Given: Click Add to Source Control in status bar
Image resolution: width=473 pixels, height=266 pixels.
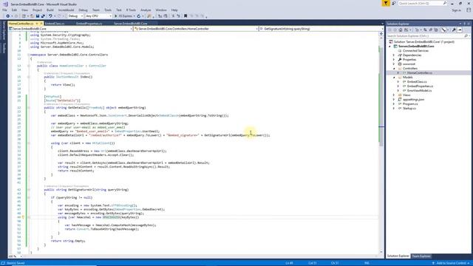Looking at the screenshot, I should point(451,263).
